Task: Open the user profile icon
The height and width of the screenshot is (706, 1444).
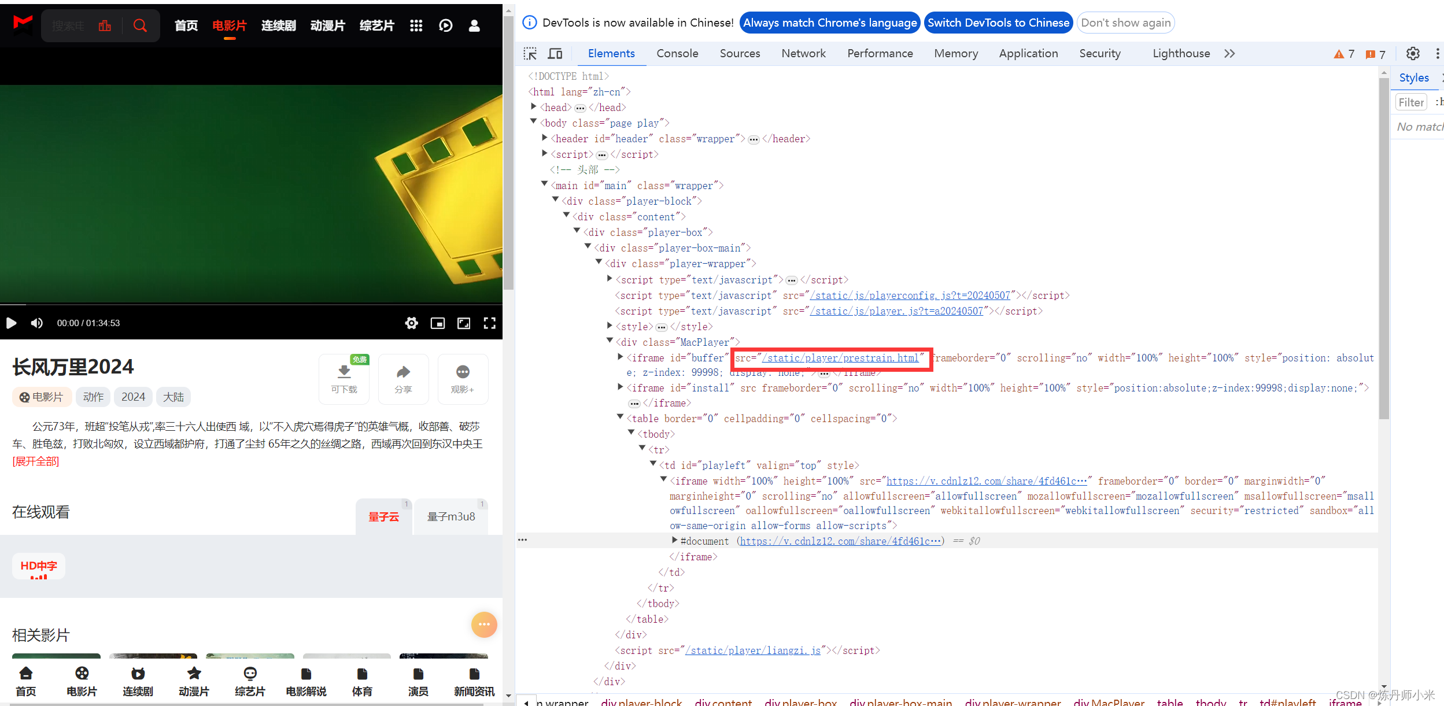Action: (x=474, y=25)
